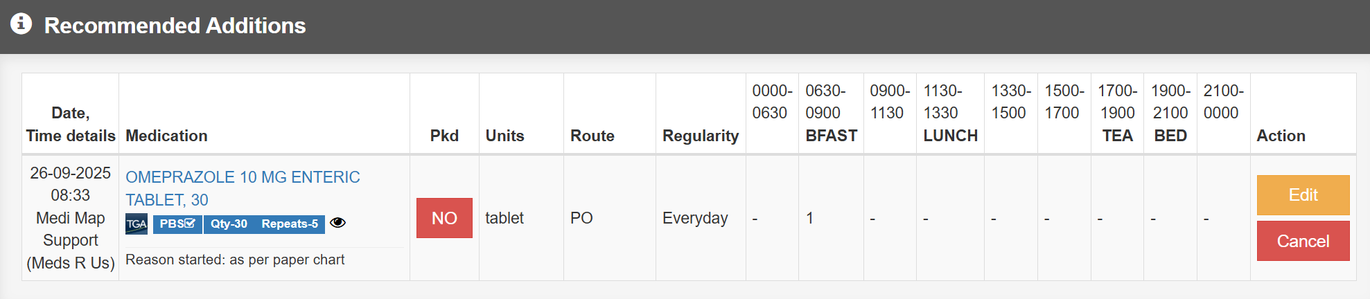Click the Qty-30 badge
The width and height of the screenshot is (1370, 299).
pyautogui.click(x=229, y=224)
